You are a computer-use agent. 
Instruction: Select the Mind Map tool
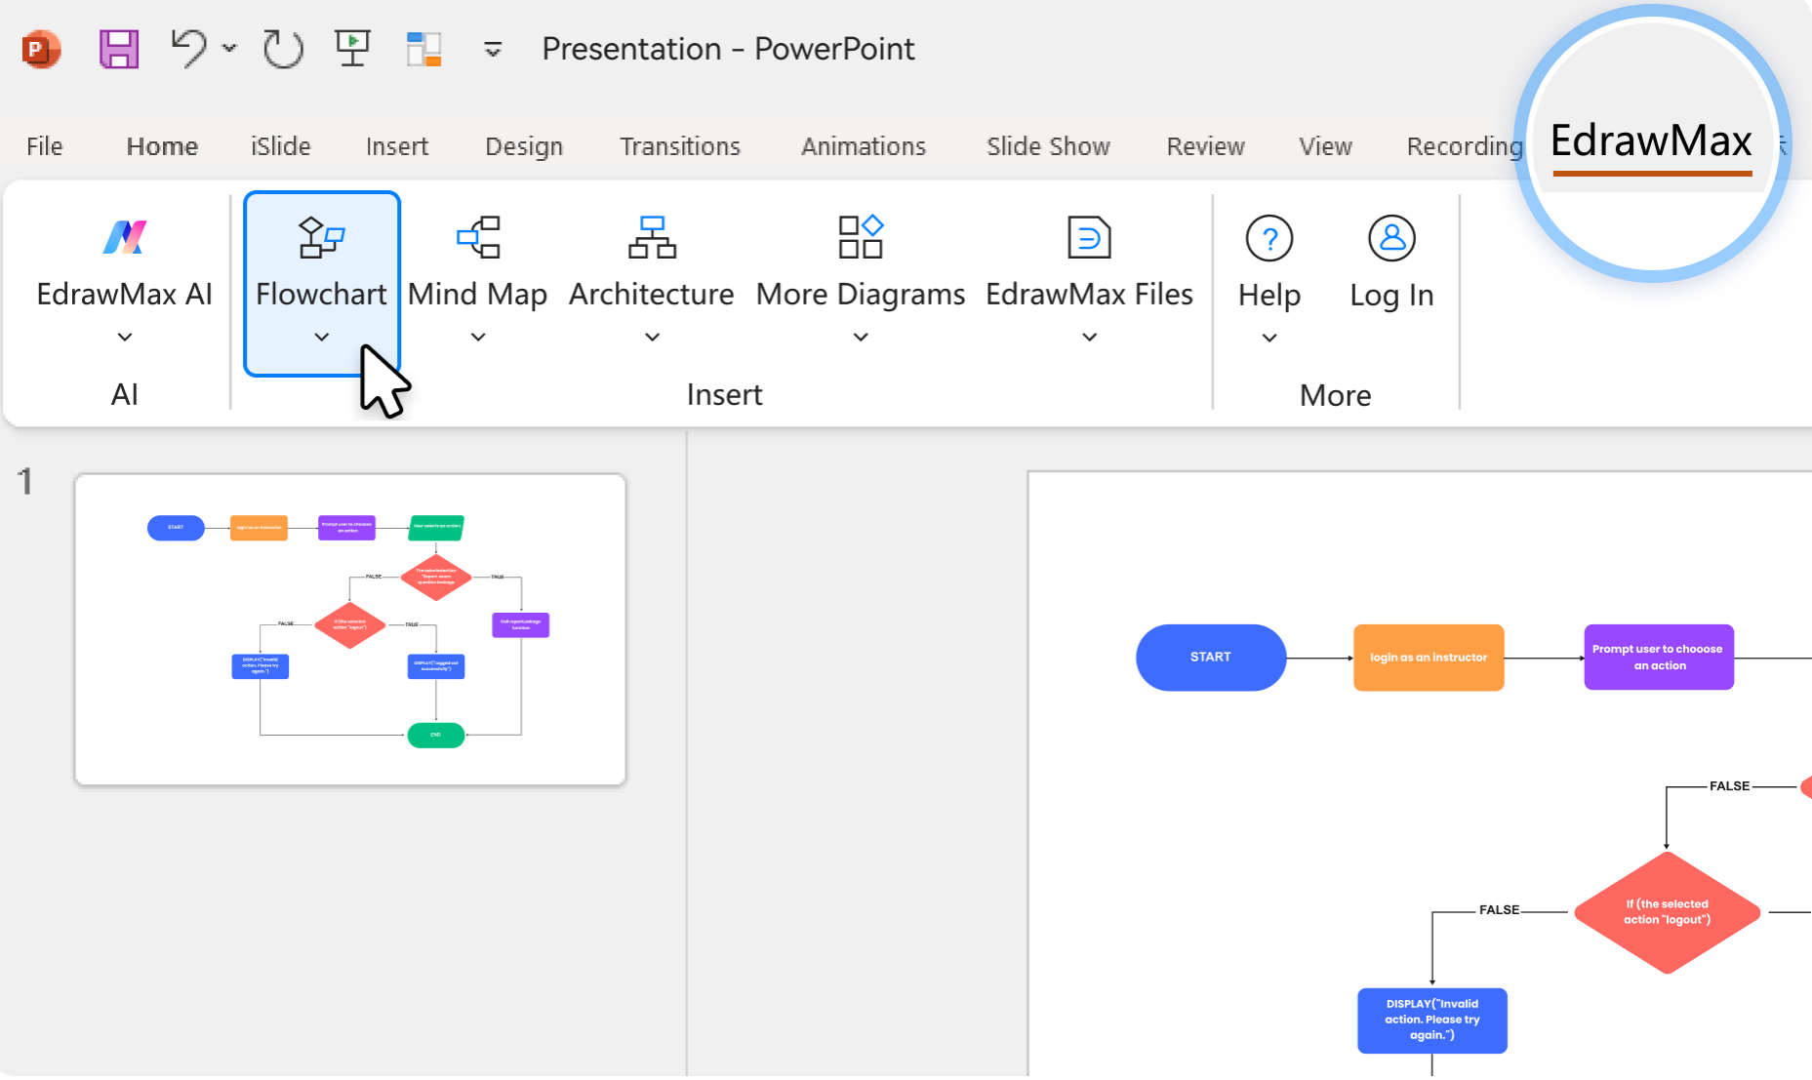click(x=478, y=263)
